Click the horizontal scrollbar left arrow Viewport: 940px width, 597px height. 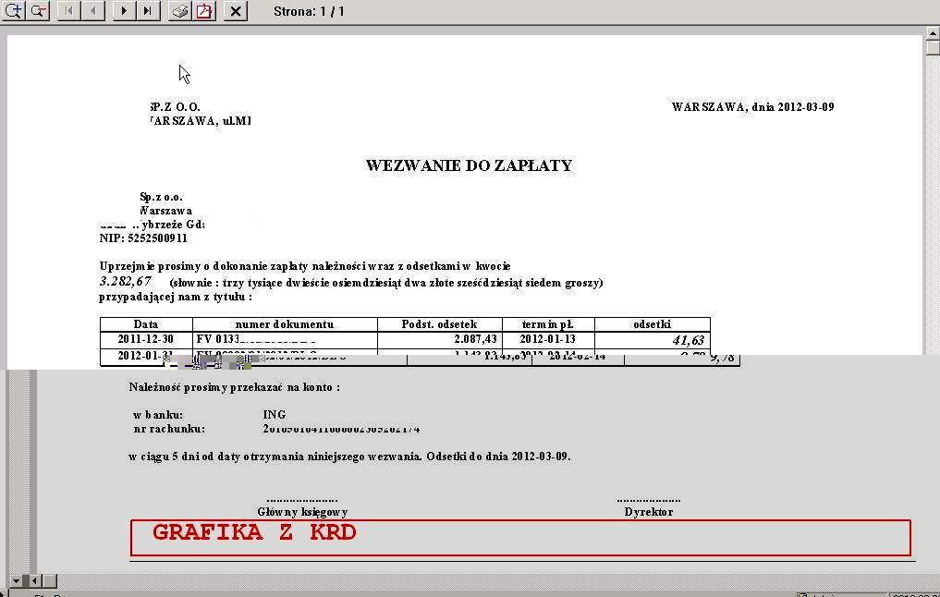[35, 580]
